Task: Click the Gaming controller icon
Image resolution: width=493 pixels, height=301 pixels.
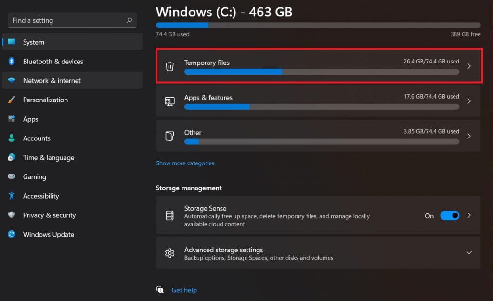Action: (12, 176)
